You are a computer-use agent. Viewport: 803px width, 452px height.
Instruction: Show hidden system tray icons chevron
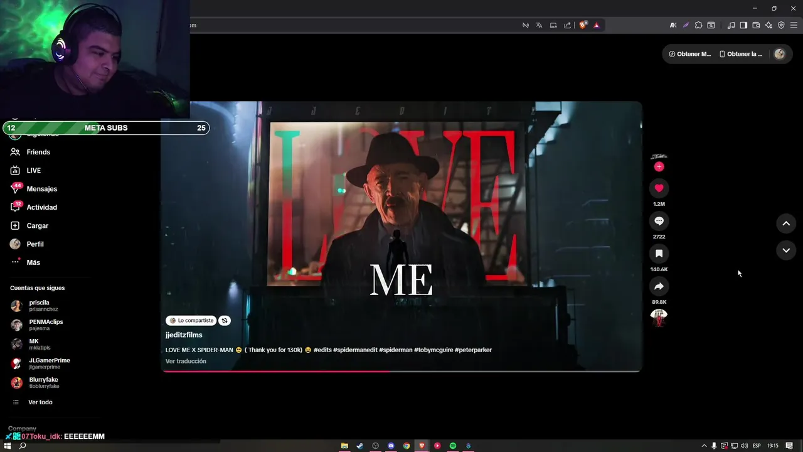(704, 446)
